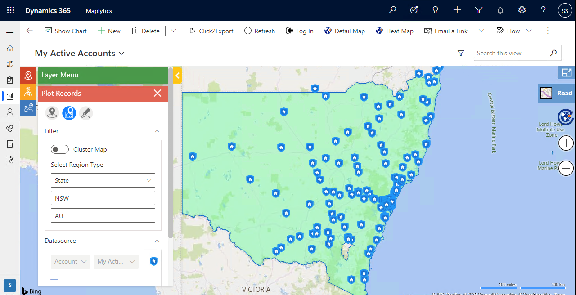Open the Layer Menu header
The image size is (576, 295).
[103, 75]
